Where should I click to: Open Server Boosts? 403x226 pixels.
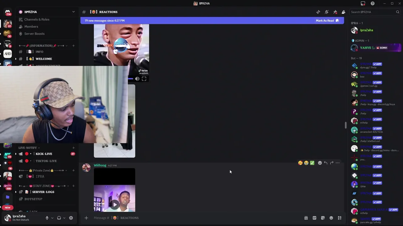34,34
